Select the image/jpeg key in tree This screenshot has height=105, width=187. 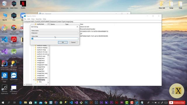click(x=41, y=80)
